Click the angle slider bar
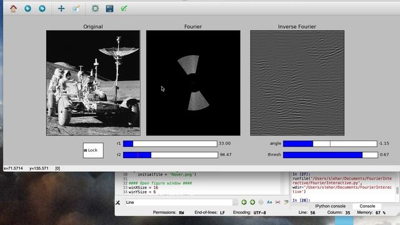Screen dimensions: 400x225 330,144
